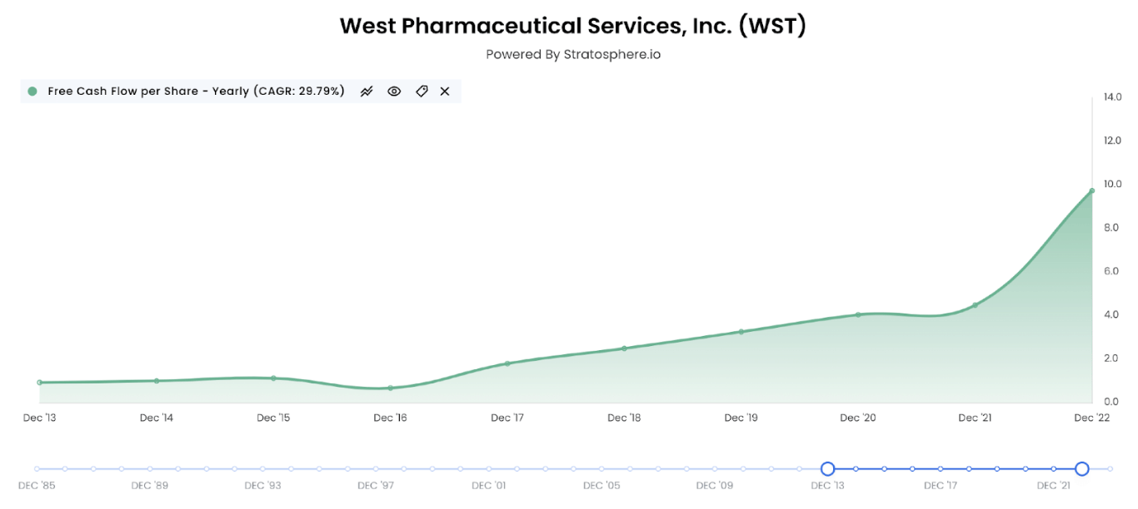Select the Dec '85 marker on the timeline
The height and width of the screenshot is (509, 1138).
[37, 468]
